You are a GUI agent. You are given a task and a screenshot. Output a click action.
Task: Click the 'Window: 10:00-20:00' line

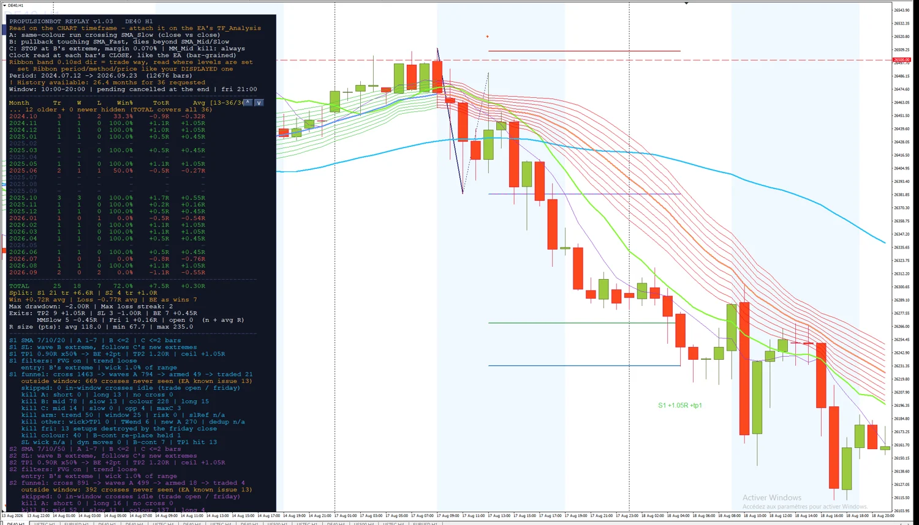pos(133,89)
